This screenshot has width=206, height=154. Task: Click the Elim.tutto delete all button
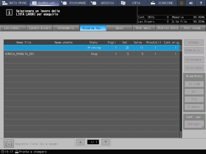point(194,68)
